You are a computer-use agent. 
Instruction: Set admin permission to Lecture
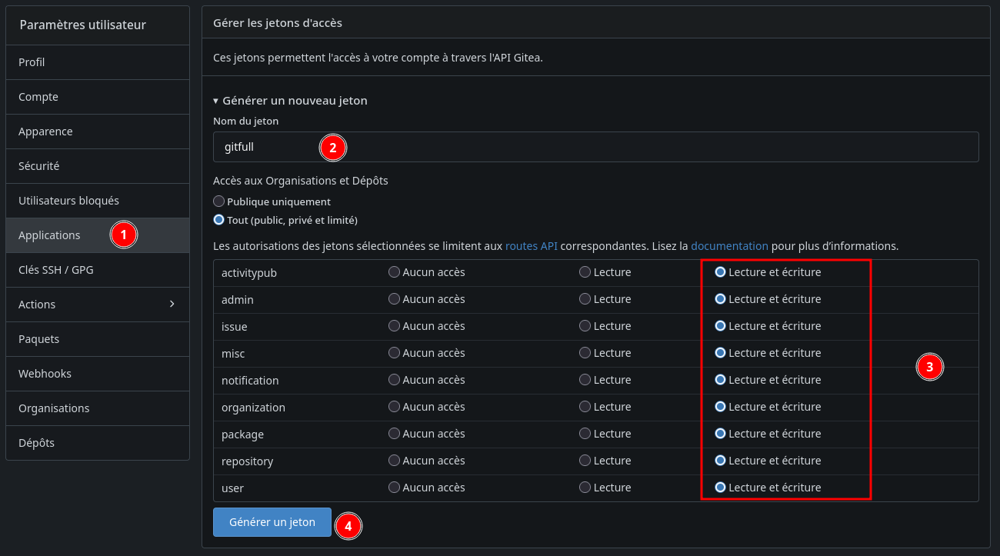[585, 299]
